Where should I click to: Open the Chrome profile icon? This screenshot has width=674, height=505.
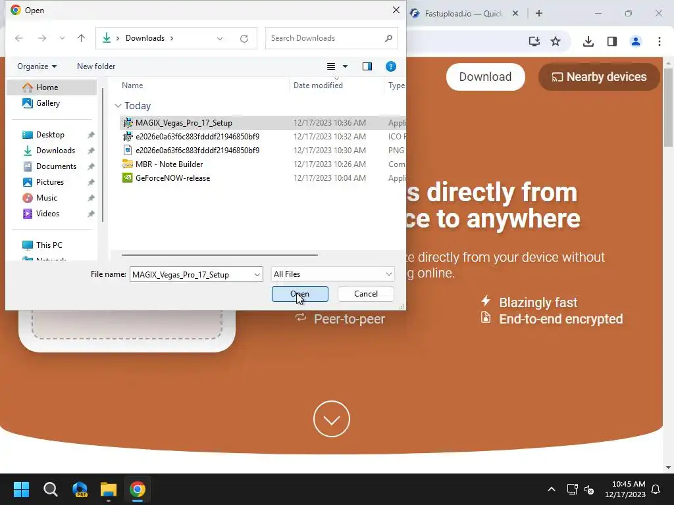tap(636, 41)
